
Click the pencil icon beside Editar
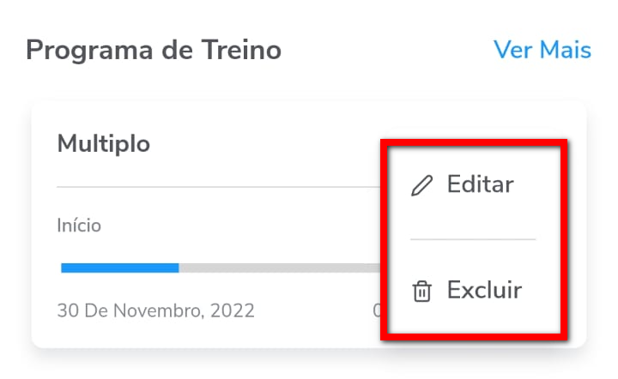pyautogui.click(x=421, y=185)
